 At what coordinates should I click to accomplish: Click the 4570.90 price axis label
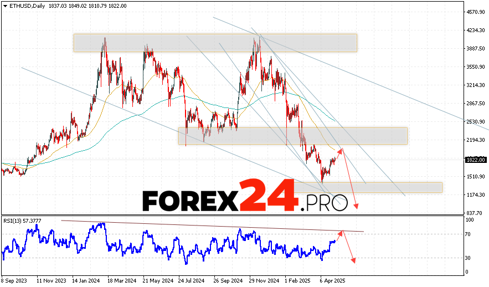475,12
